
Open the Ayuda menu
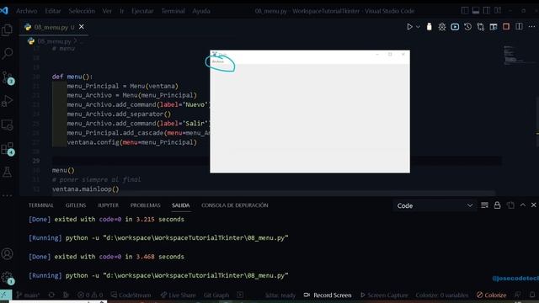[201, 11]
